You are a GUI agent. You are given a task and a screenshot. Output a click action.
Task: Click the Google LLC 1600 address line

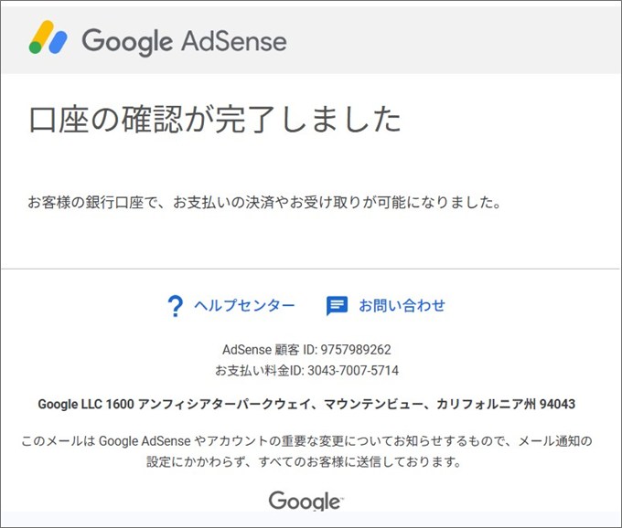[x=306, y=404]
